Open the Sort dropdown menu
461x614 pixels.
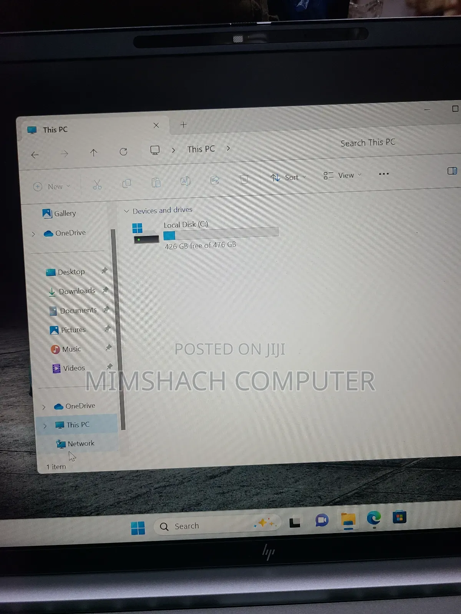[288, 177]
